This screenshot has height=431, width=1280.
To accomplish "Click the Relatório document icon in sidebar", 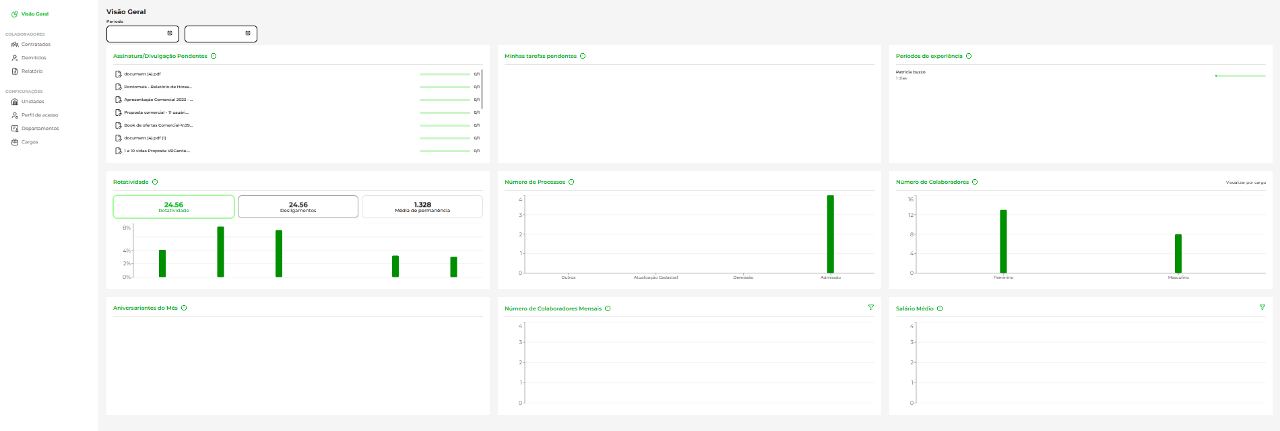I will click(15, 71).
